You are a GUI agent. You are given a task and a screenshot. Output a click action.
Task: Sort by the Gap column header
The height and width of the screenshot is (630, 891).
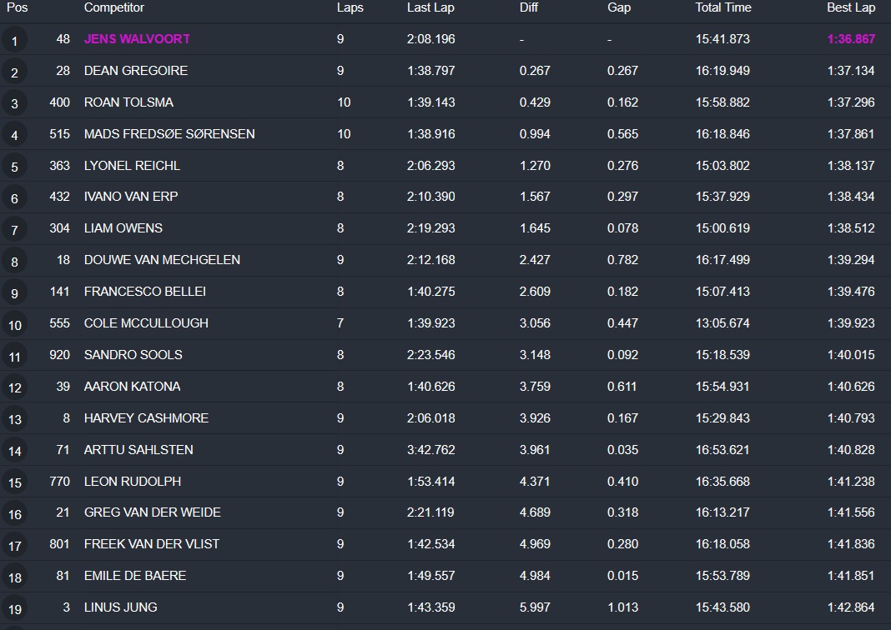pos(619,7)
